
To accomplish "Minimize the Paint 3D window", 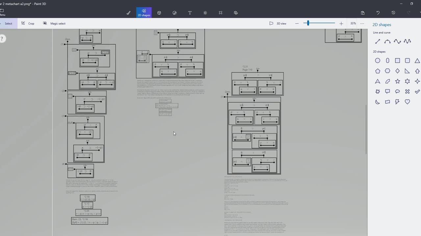I will point(401,4).
